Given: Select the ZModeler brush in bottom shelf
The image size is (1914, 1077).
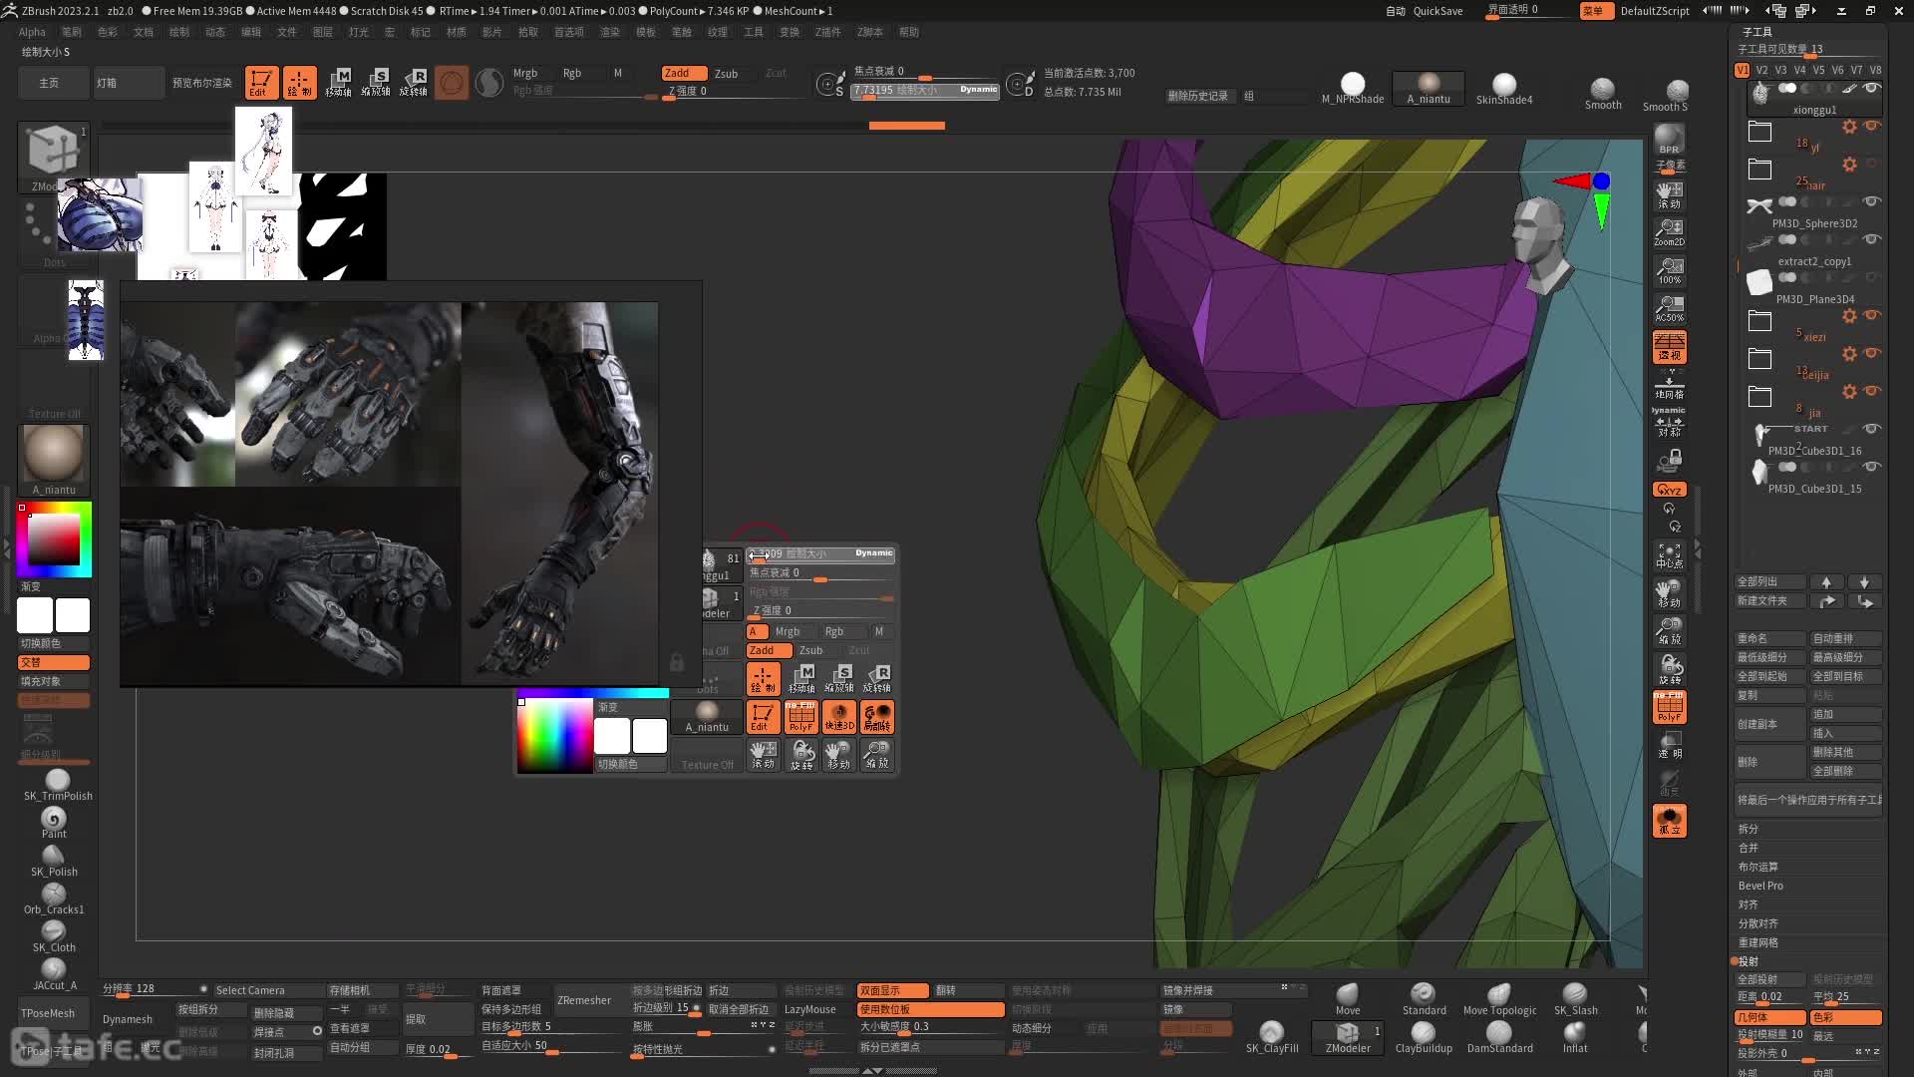Looking at the screenshot, I should pyautogui.click(x=1348, y=1037).
